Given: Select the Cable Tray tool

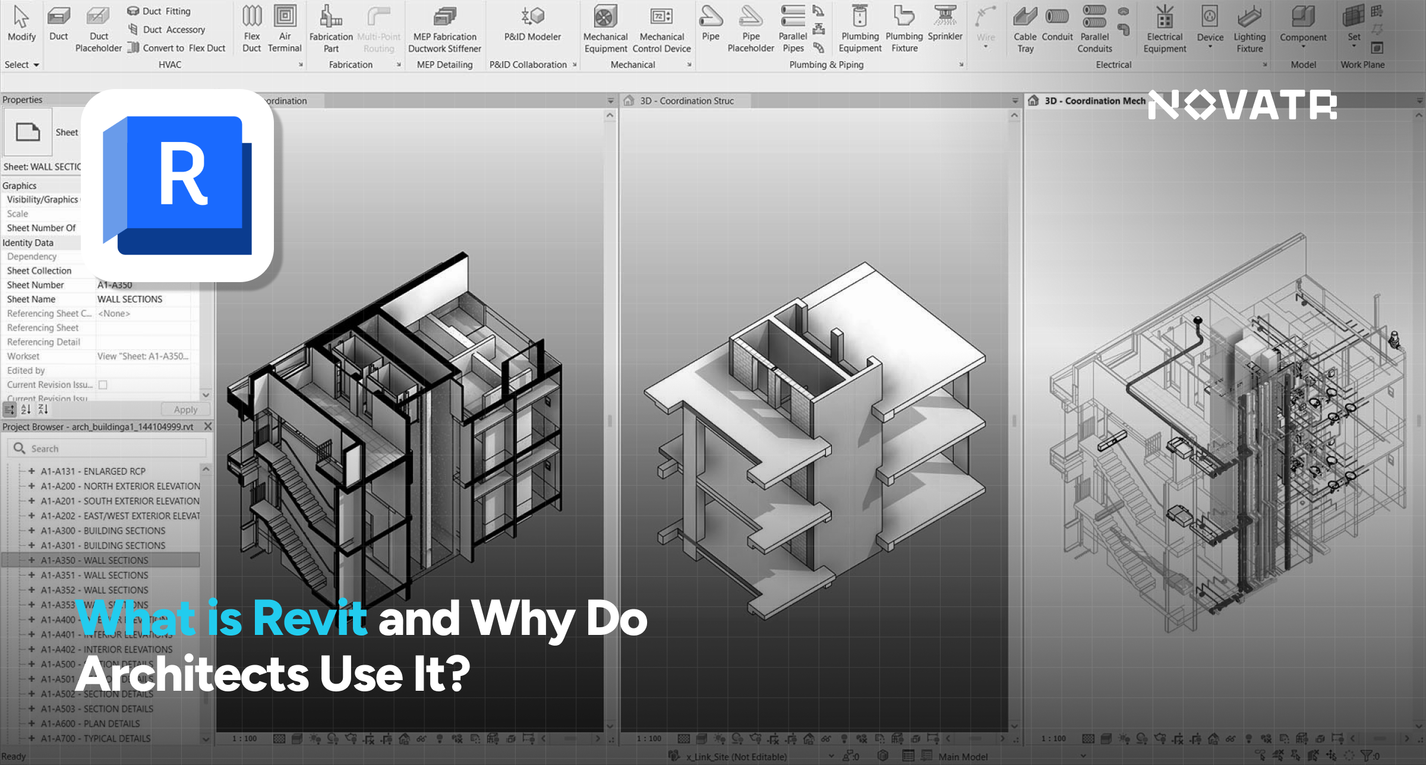Looking at the screenshot, I should (1025, 17).
